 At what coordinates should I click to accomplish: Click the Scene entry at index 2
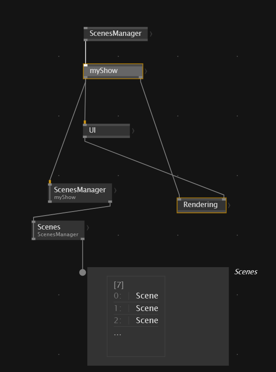(147, 320)
